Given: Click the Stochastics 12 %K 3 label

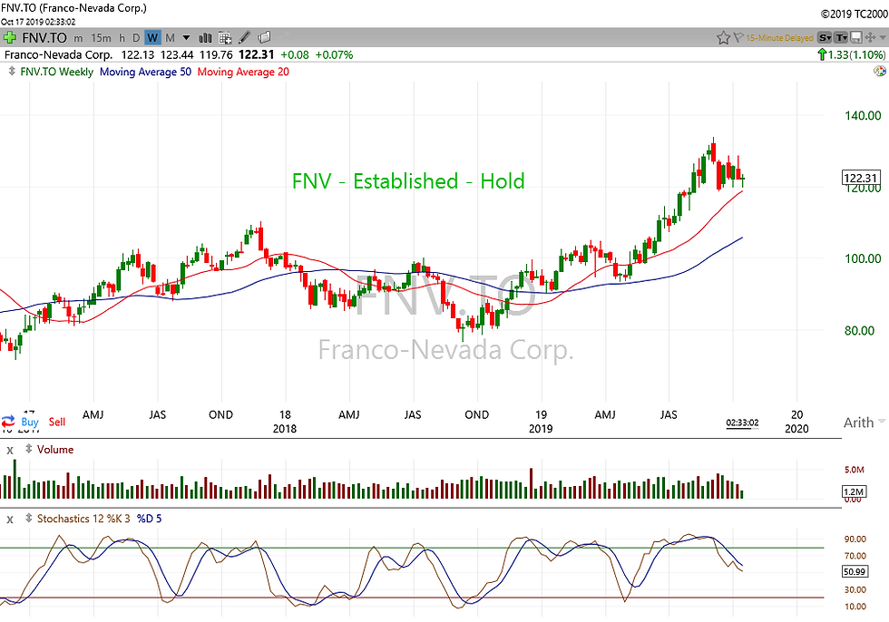Looking at the screenshot, I should 83,519.
